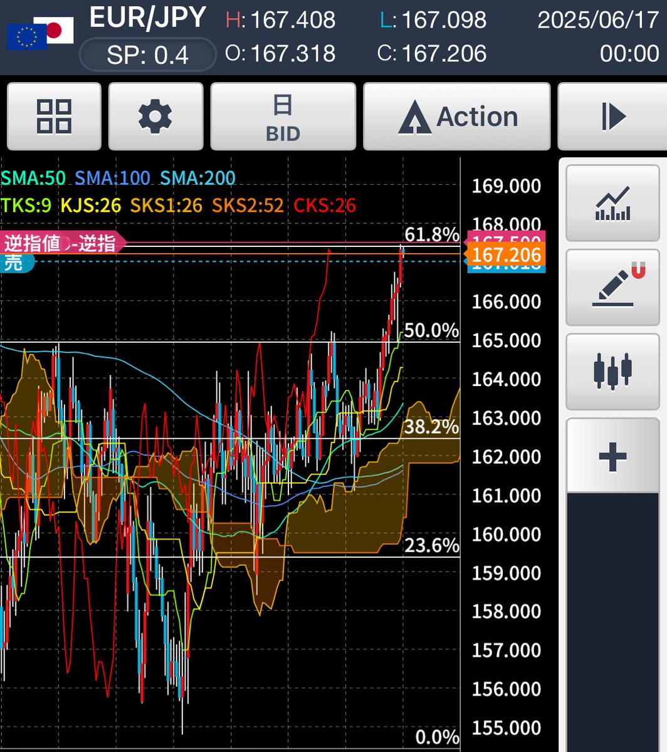667x752 pixels.
Task: Tap the TKS:9 Ichimoku label
Action: (26, 205)
